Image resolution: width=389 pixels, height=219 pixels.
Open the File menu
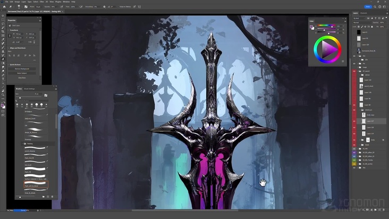7,2
